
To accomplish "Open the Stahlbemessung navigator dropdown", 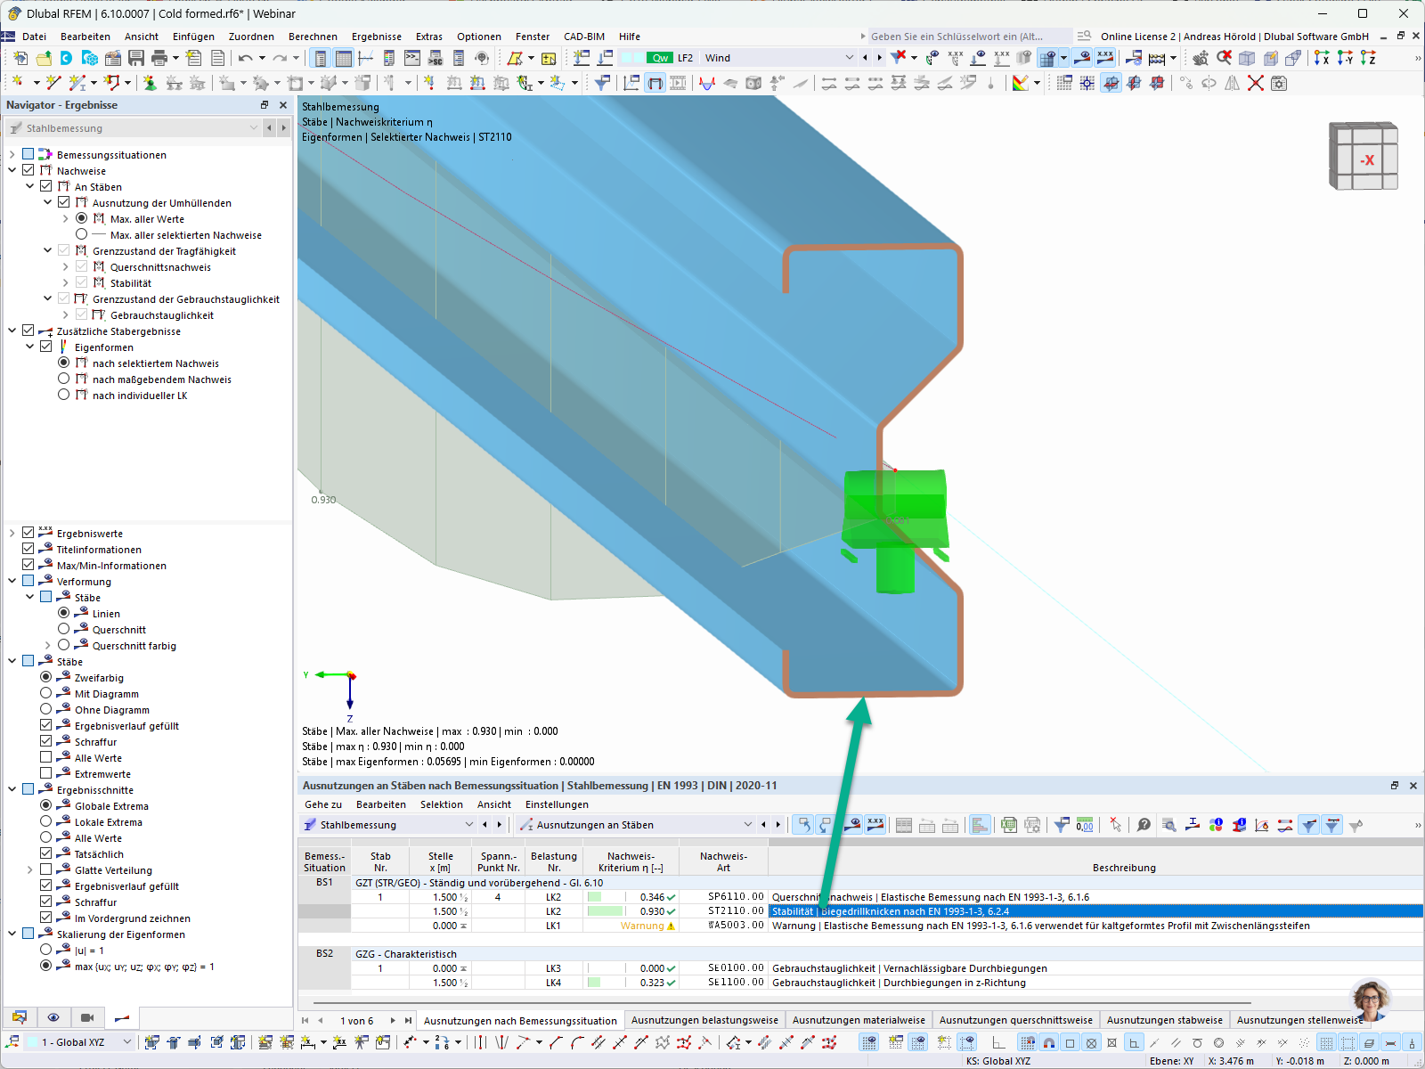I will [x=254, y=128].
